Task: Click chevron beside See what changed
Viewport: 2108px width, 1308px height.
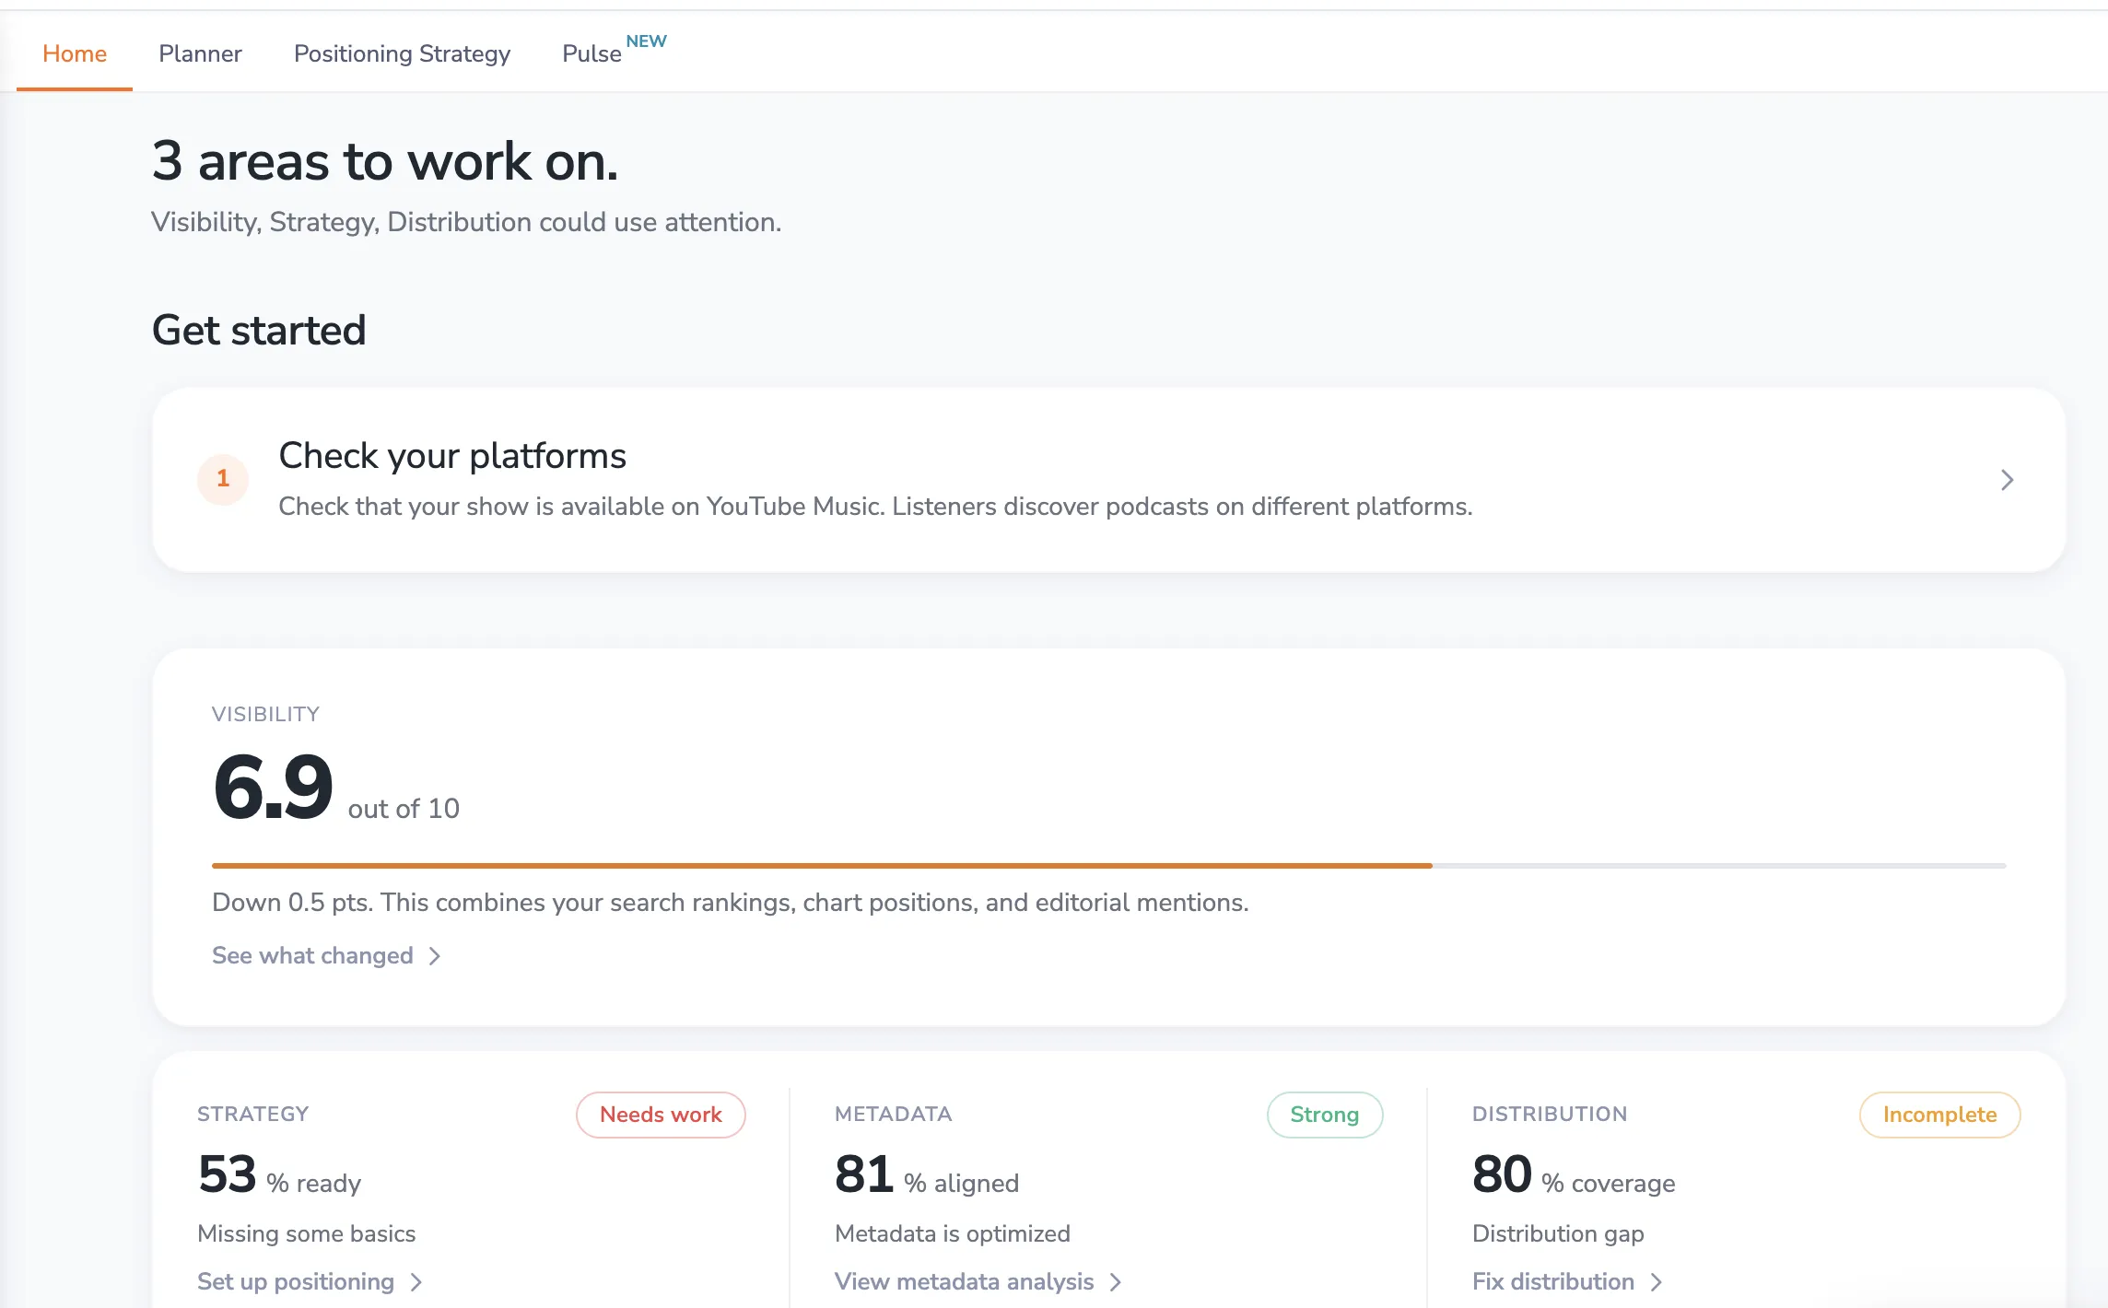Action: (x=435, y=956)
